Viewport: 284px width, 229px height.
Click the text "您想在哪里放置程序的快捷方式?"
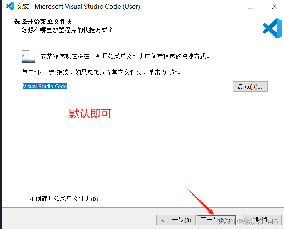67,30
